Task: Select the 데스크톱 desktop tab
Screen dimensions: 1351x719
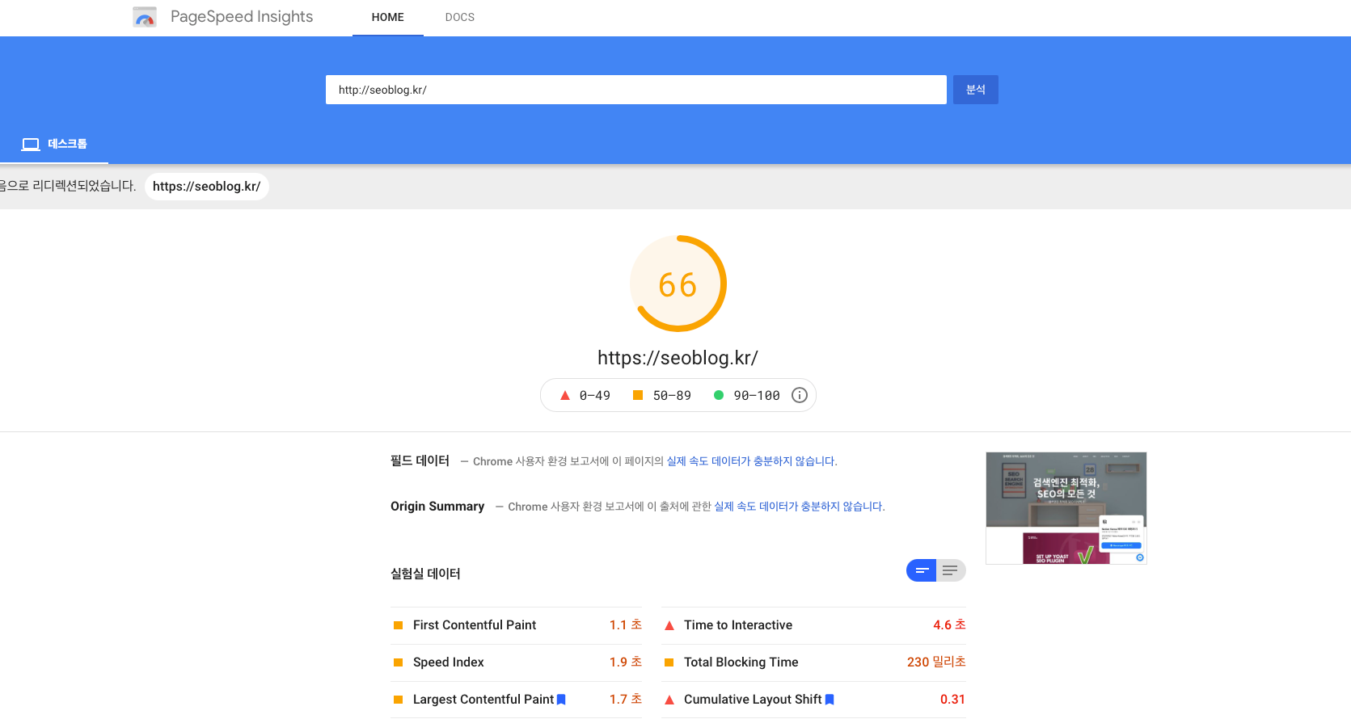Action: pyautogui.click(x=54, y=144)
